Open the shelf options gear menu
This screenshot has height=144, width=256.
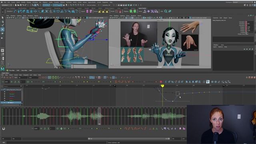tap(2, 12)
